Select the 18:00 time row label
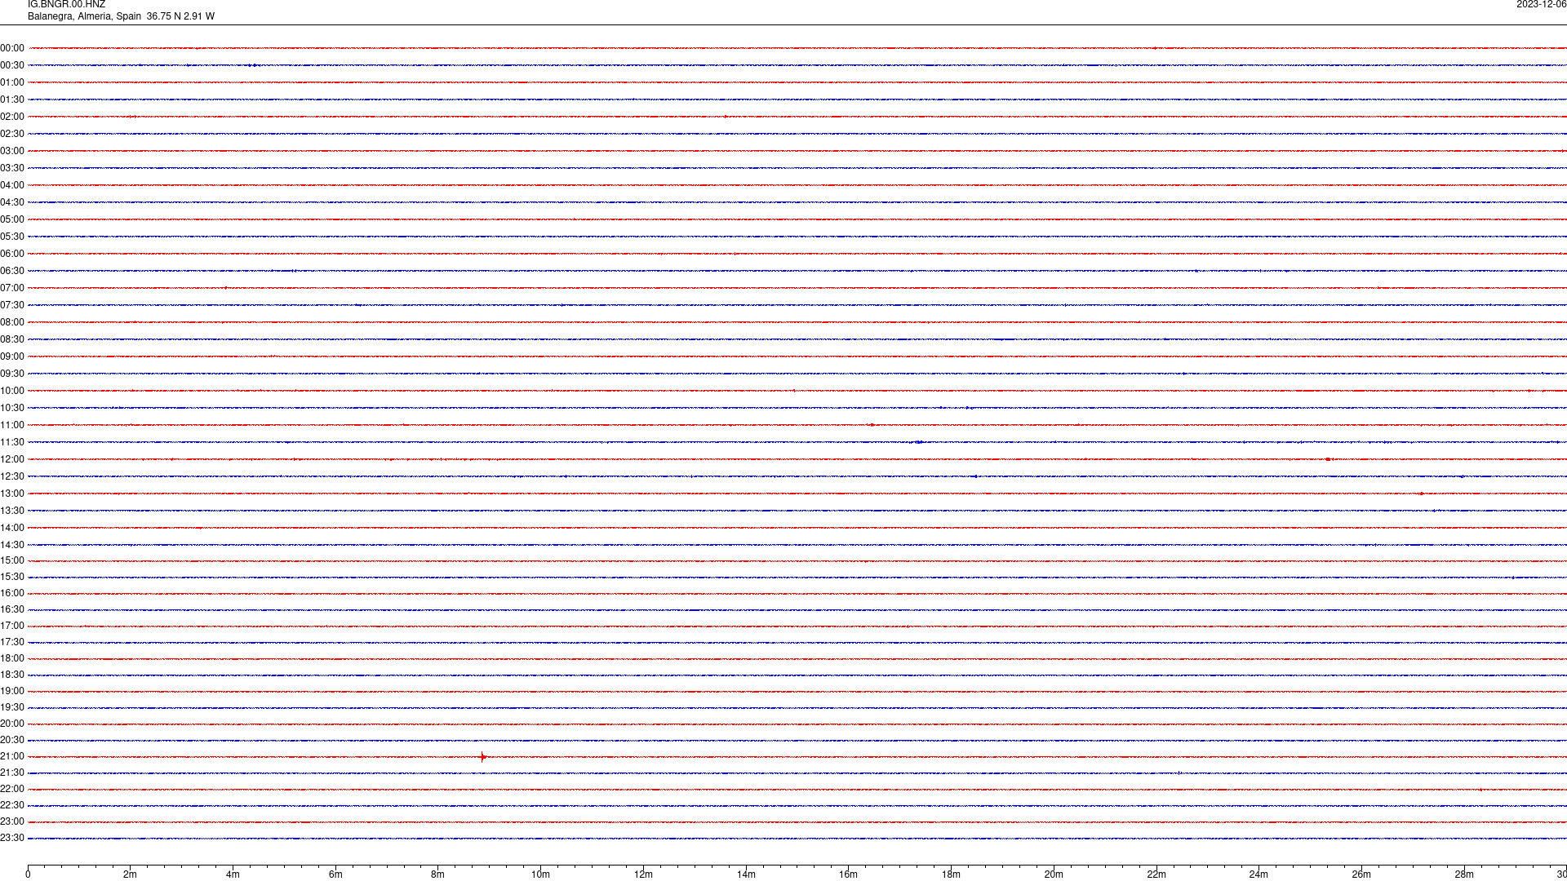 tap(12, 658)
